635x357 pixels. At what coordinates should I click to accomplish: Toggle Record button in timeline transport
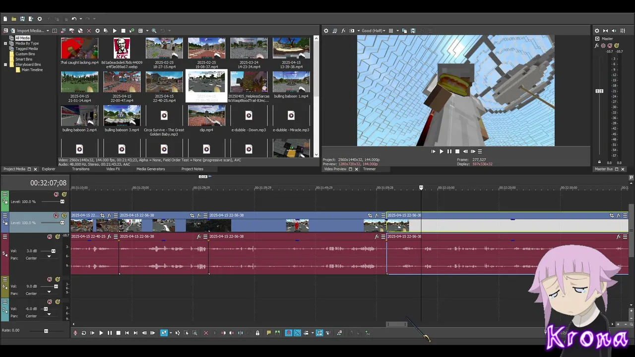click(x=75, y=333)
